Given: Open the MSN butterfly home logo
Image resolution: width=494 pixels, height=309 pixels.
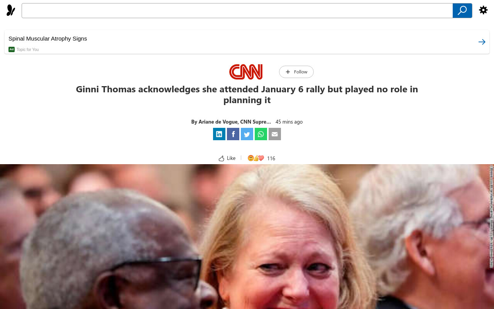Looking at the screenshot, I should [x=11, y=10].
